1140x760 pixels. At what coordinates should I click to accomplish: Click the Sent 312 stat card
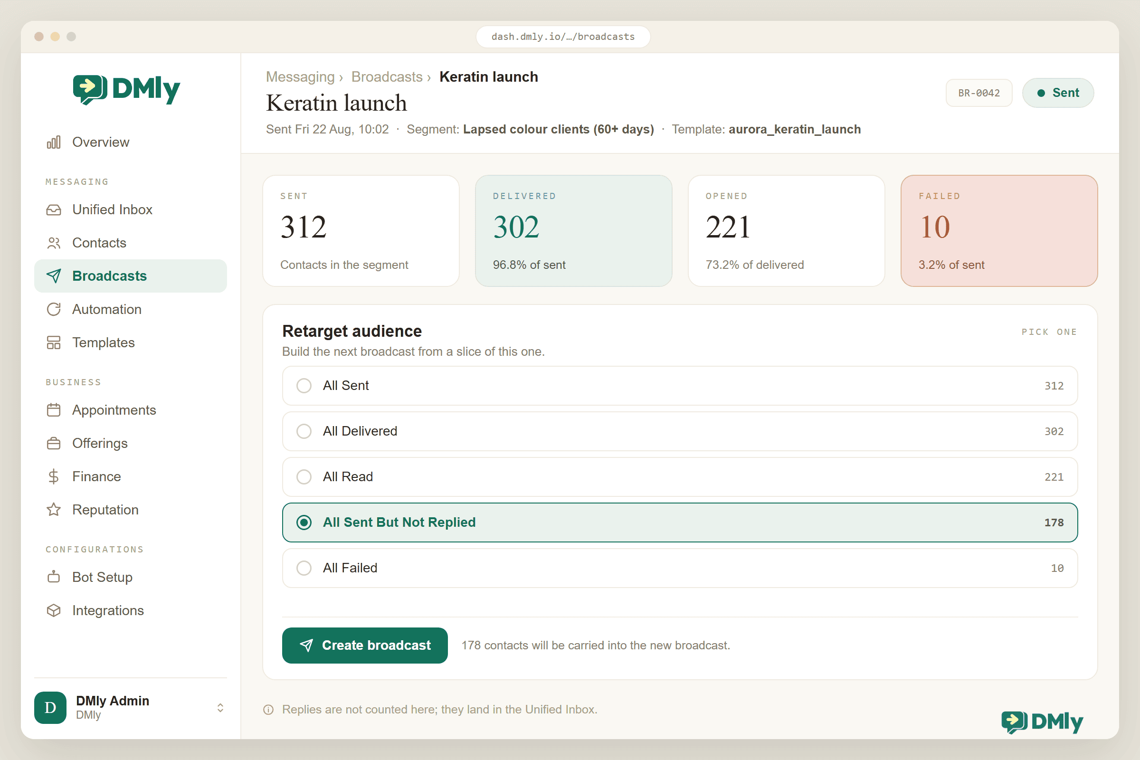361,231
